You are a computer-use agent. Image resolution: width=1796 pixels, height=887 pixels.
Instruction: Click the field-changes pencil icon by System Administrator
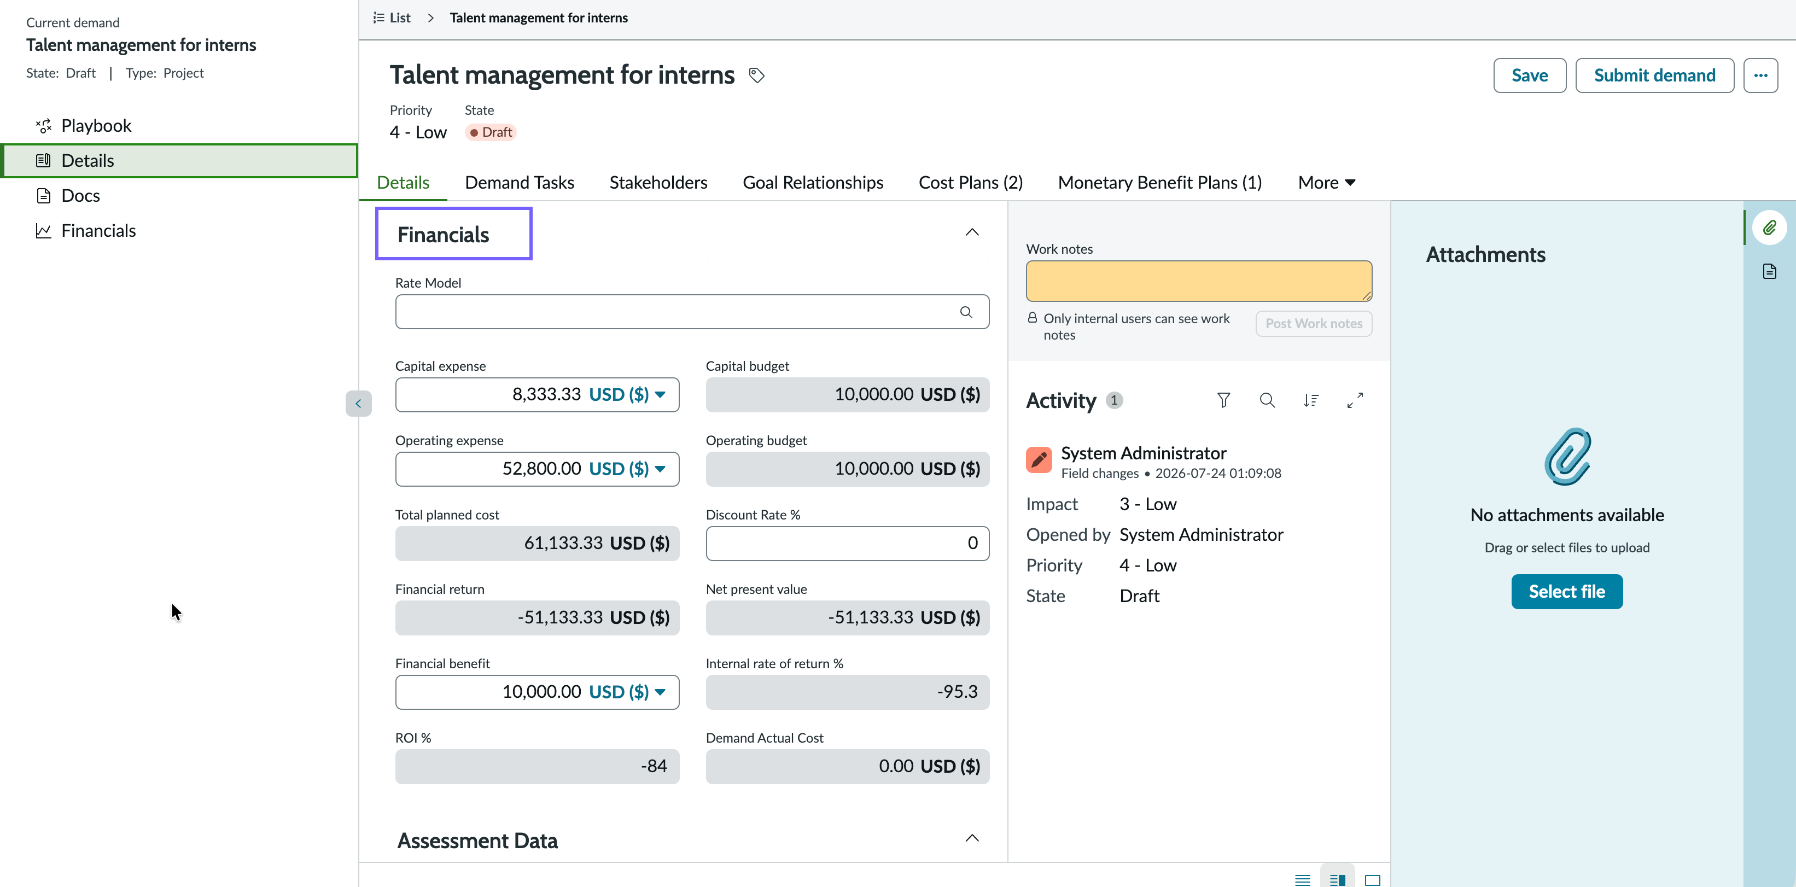(x=1038, y=459)
